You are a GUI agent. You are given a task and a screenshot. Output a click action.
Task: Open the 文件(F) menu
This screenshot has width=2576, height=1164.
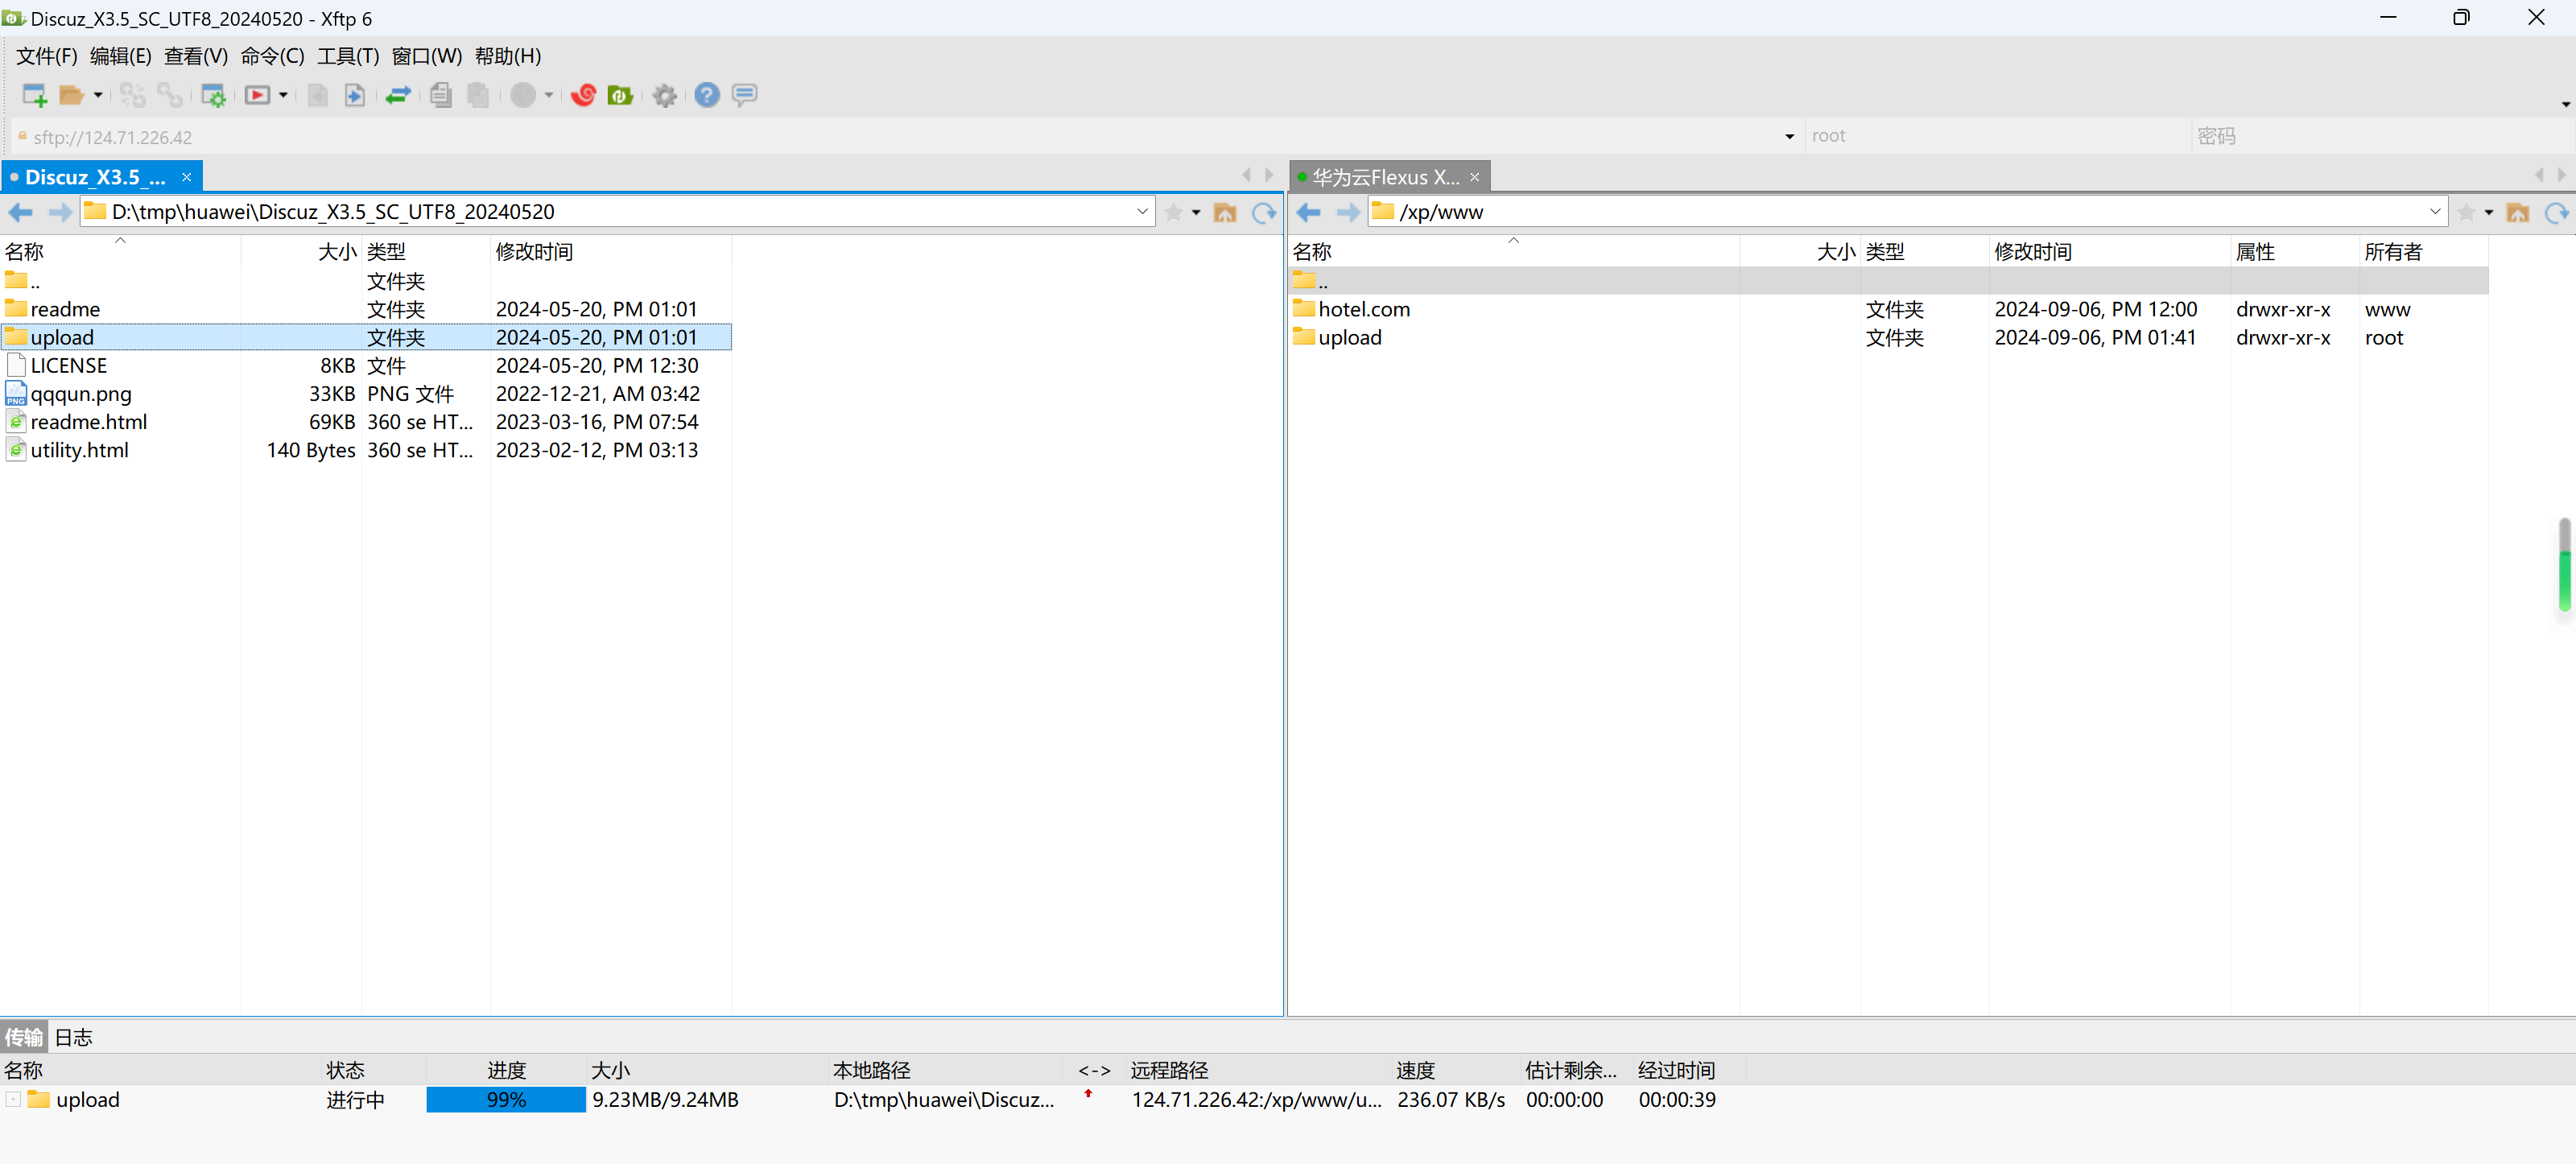coord(46,56)
